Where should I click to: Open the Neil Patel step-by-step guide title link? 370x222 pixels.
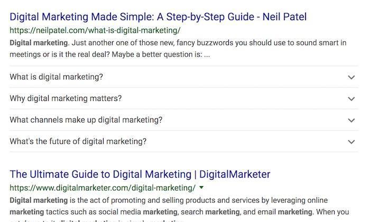pos(158,17)
